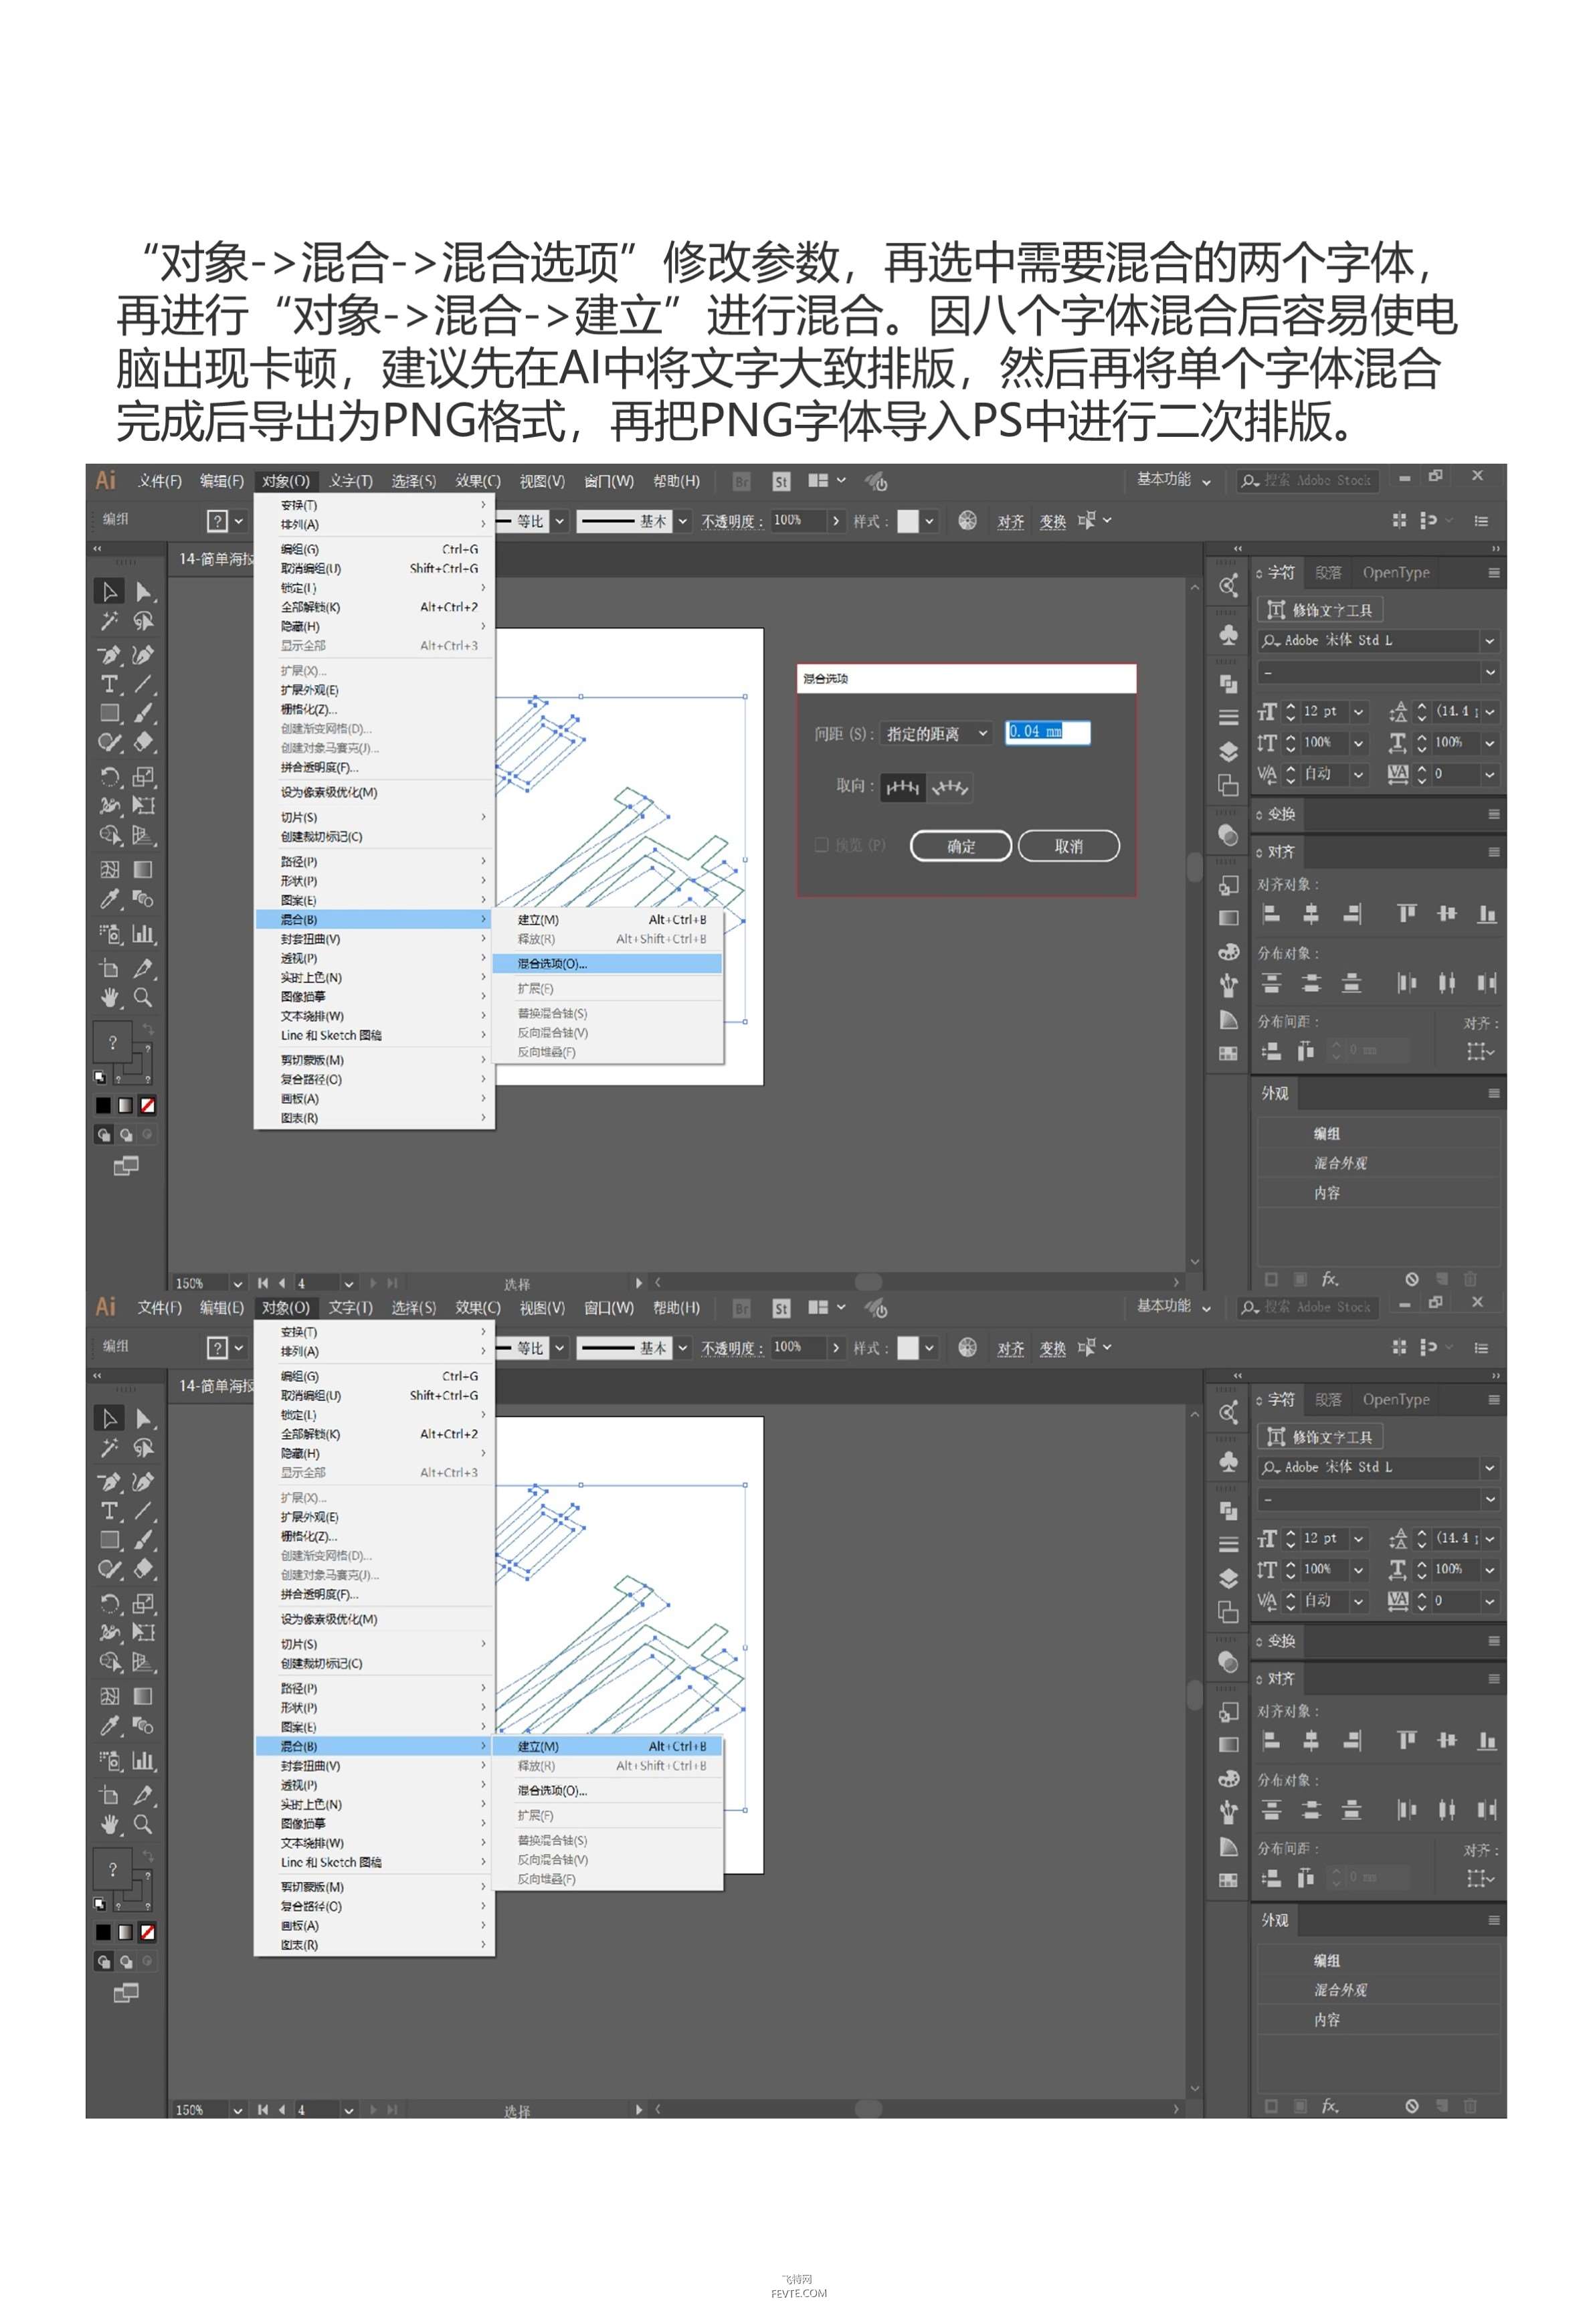The image size is (1593, 2301).
Task: Choose align-to-path orientation in 混合选项 dialog
Action: point(949,787)
